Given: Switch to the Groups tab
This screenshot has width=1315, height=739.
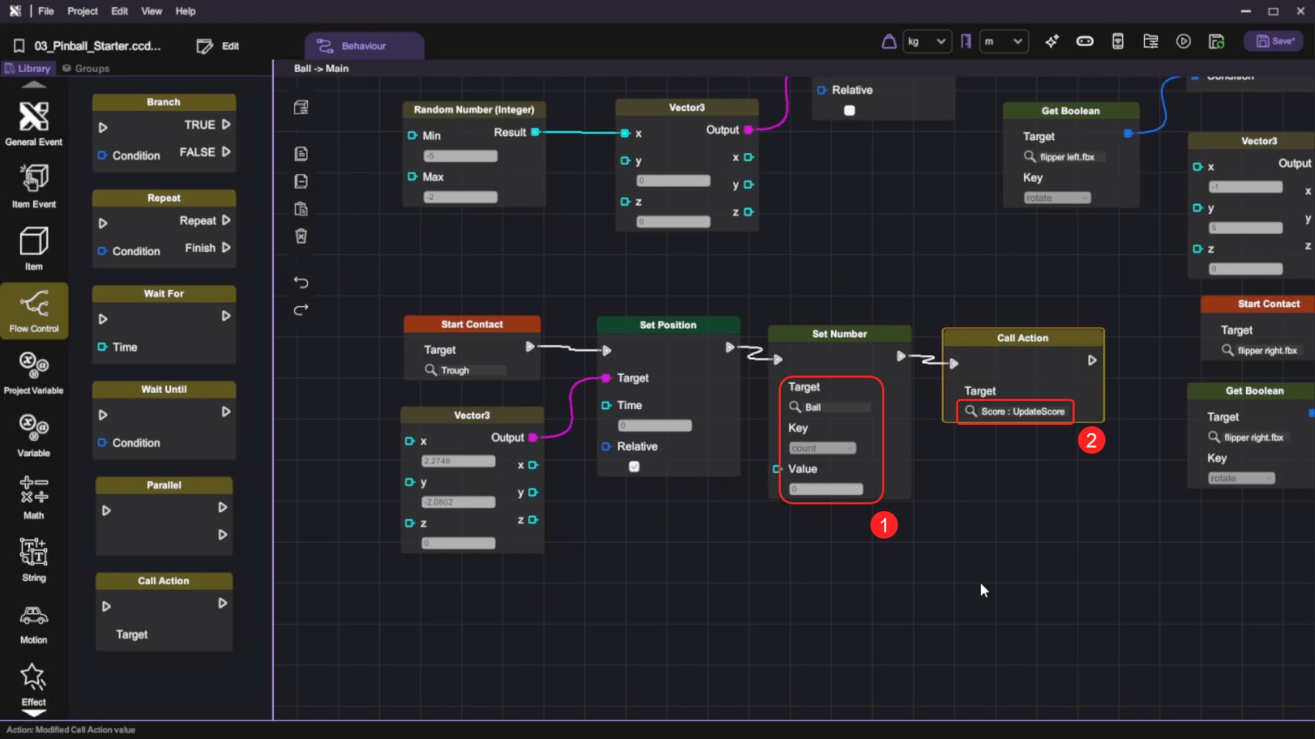Looking at the screenshot, I should (x=86, y=68).
